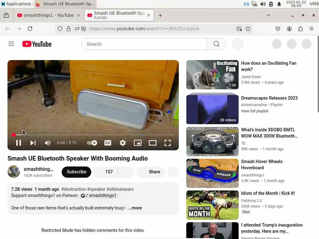Open 'I attended Trump's inauguration' video title
The height and width of the screenshot is (239, 319).
272,228
